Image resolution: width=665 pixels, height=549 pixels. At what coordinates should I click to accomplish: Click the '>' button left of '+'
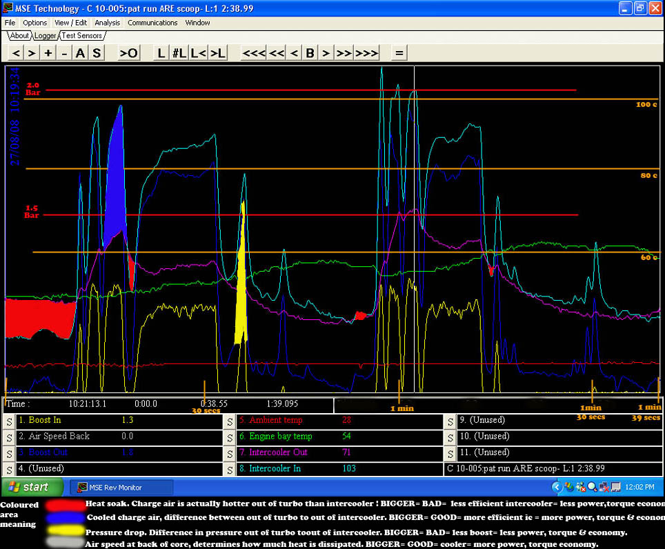point(32,53)
